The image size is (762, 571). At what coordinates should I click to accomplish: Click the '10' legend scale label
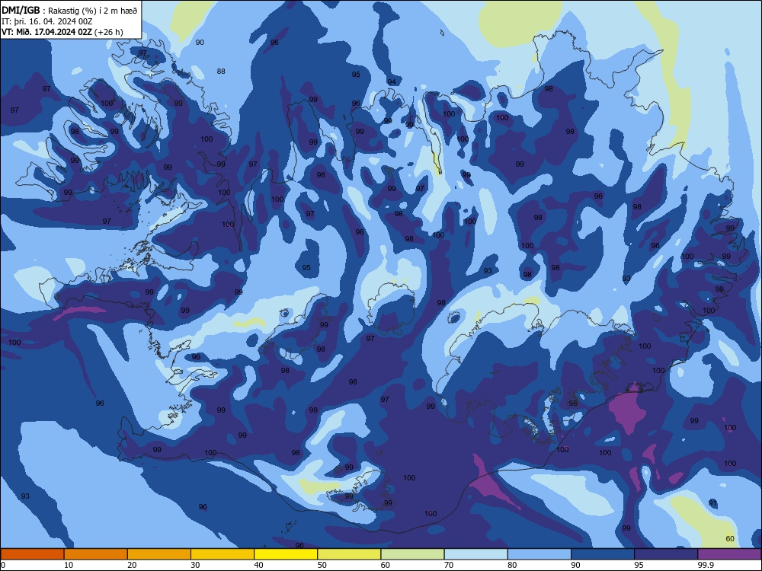(69, 565)
